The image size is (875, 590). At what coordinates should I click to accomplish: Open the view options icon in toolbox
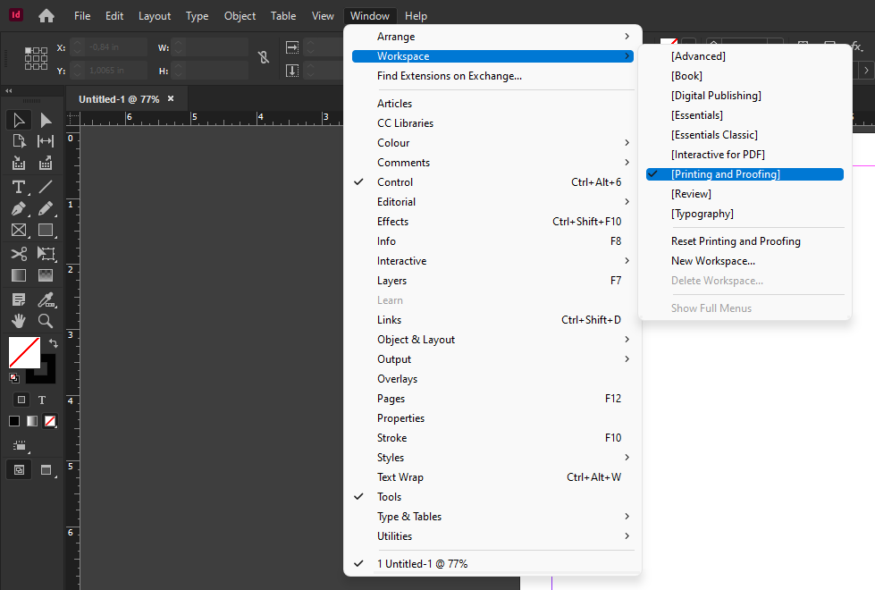[20, 445]
